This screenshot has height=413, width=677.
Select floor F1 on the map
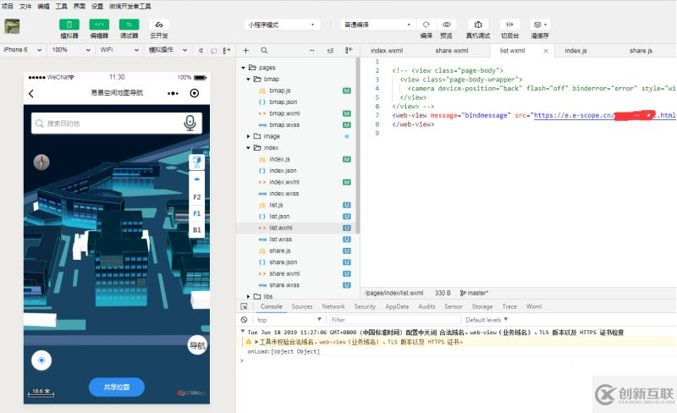[x=197, y=213]
